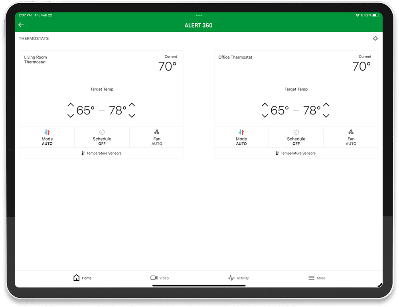Screen dimensions: 399x307
Task: Lower Living Room cool setpoint 78° arrow
Action: (x=132, y=116)
